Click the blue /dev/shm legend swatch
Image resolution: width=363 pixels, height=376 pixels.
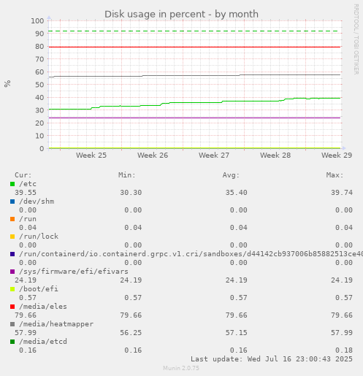(x=12, y=202)
